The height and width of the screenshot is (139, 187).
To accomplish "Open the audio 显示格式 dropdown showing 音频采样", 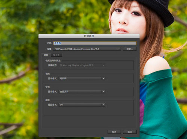I will [82, 92].
